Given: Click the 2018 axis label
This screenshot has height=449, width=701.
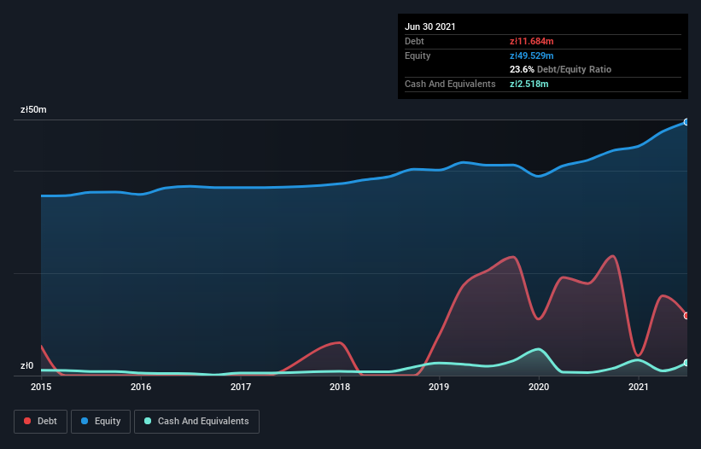Looking at the screenshot, I should click(x=340, y=387).
